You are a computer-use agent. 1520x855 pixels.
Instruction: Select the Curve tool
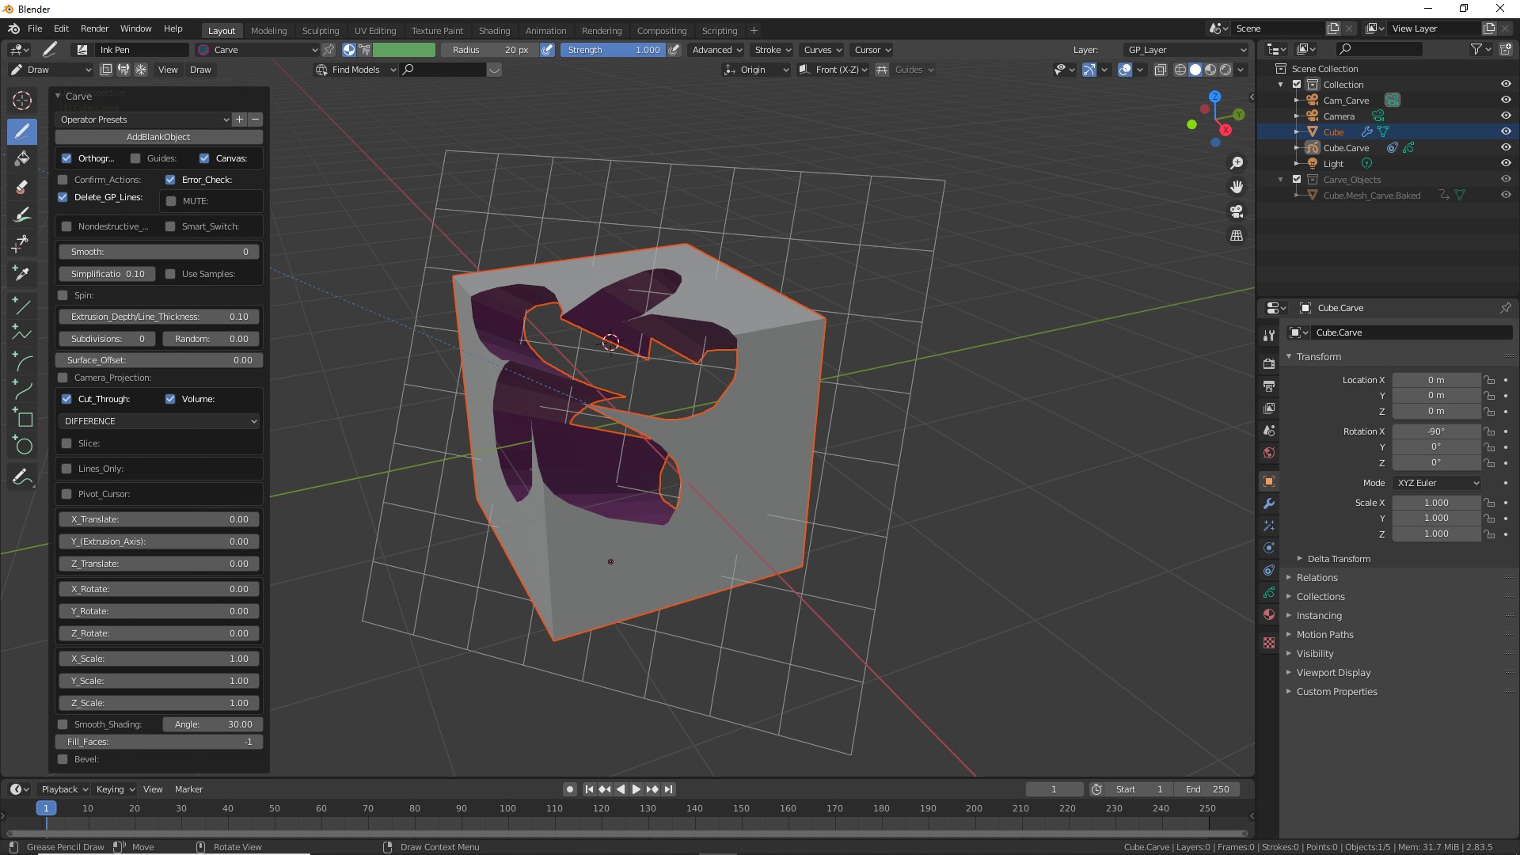click(x=22, y=389)
